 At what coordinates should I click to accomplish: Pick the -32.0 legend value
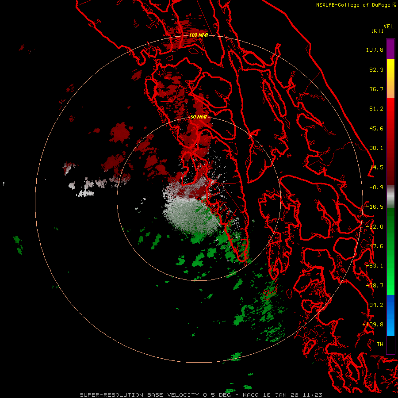coord(375,227)
